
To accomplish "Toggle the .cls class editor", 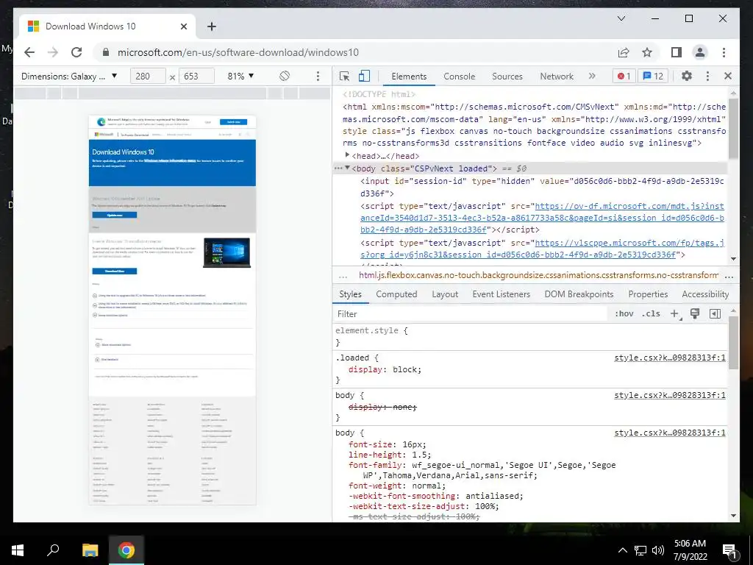I will 651,313.
